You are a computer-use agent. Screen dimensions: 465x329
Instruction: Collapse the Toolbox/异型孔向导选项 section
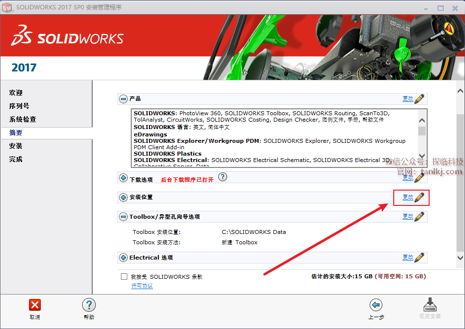tap(123, 217)
